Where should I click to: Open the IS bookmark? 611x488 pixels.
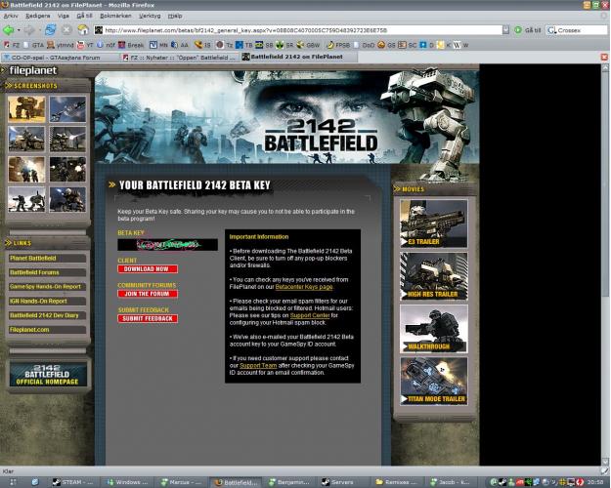202,45
